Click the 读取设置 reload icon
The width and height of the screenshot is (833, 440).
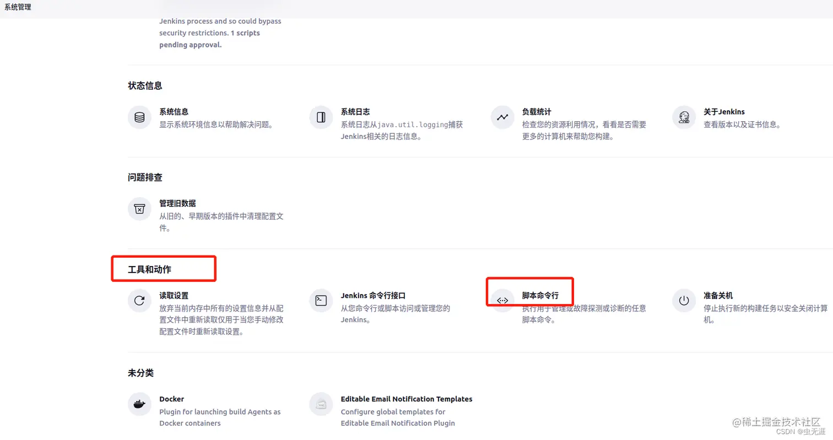(x=139, y=301)
